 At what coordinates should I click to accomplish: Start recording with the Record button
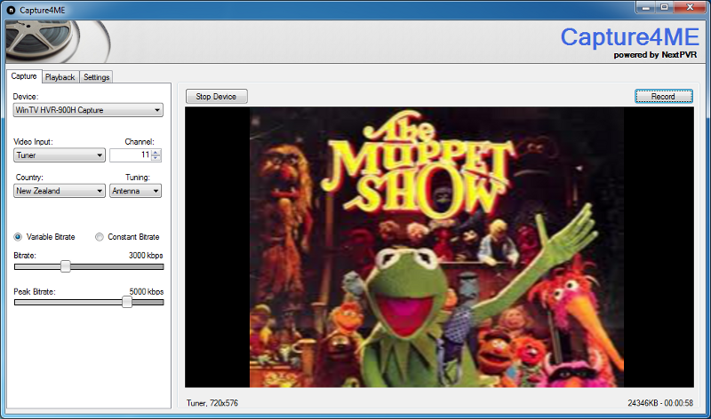point(663,97)
